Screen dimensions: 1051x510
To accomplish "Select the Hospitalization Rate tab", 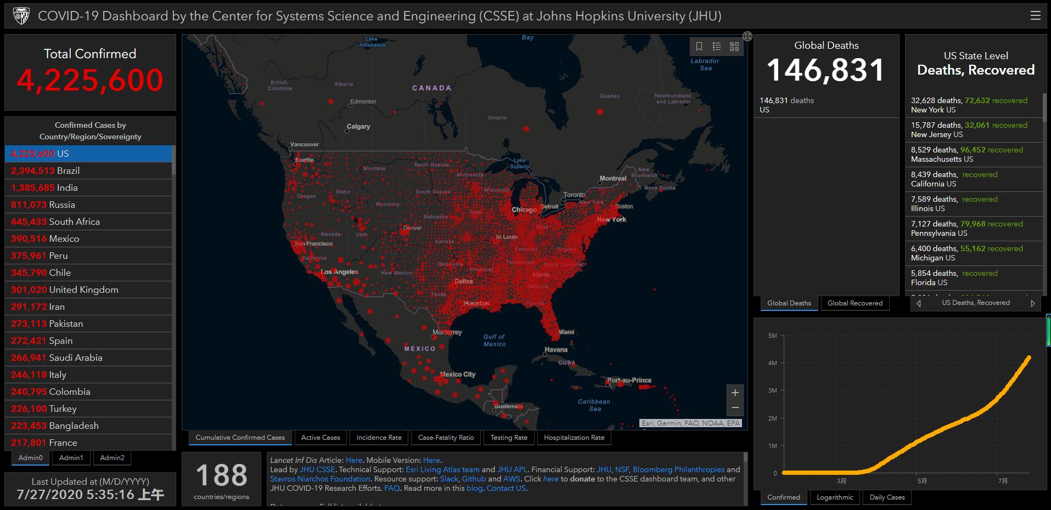I will [x=574, y=438].
